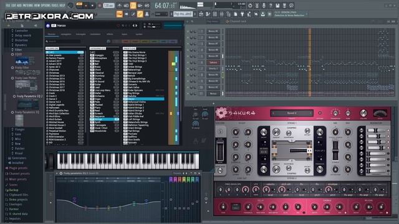Select Fruity Love Philter in the browser
This screenshot has width=399, height=224.
pos(26,78)
